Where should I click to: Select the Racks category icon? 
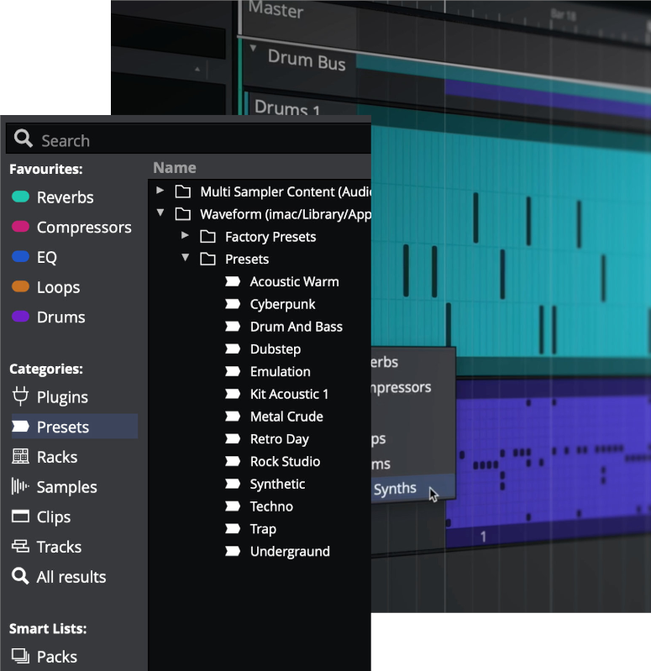pos(20,457)
